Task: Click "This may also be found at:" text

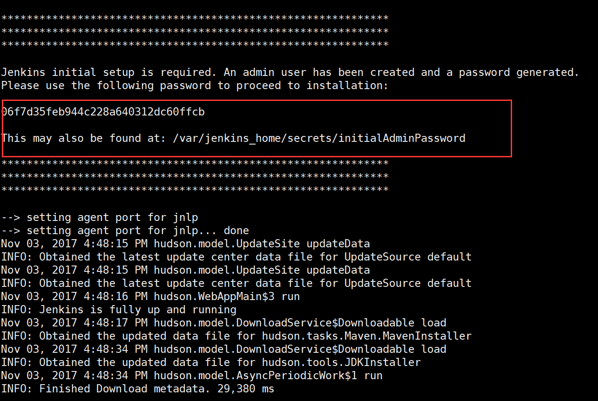Action: (x=84, y=138)
